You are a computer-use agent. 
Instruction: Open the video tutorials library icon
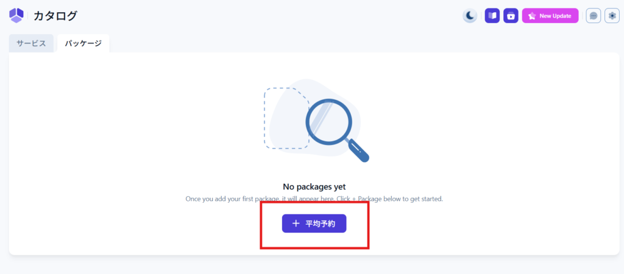click(x=511, y=16)
